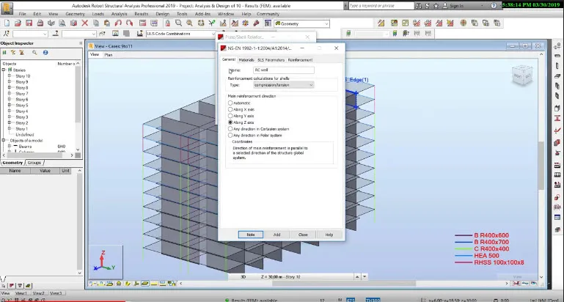Screen dimensions: 564x302
Task: Click the view window vertical scrollbar
Action: [541, 166]
